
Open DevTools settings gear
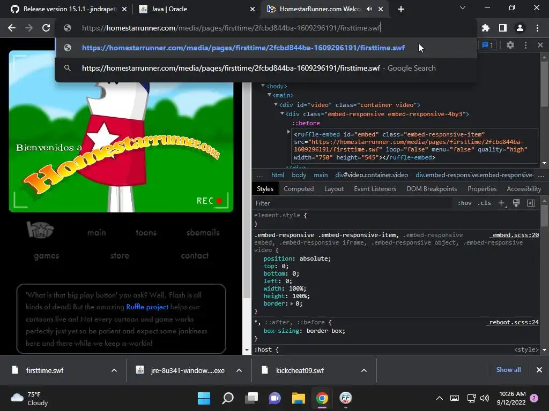pos(510,45)
